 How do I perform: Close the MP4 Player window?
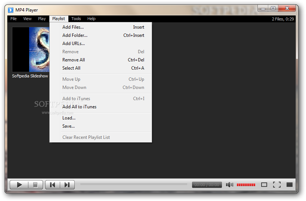coord(287,8)
